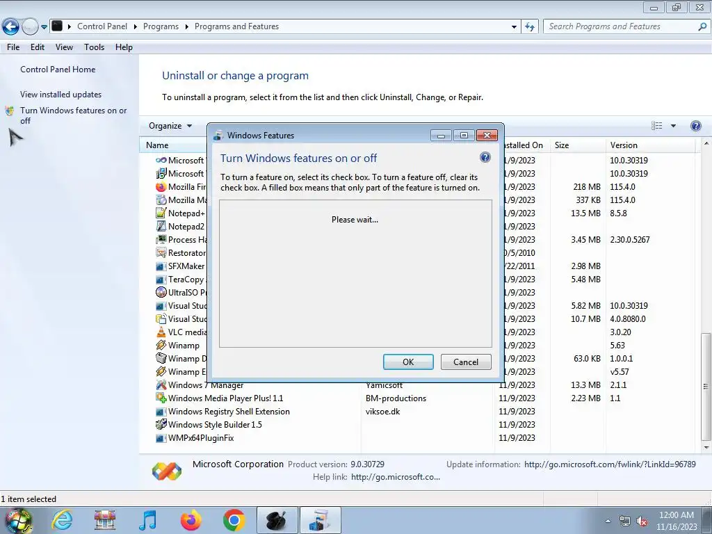Go to Control Panel Home

click(x=58, y=70)
